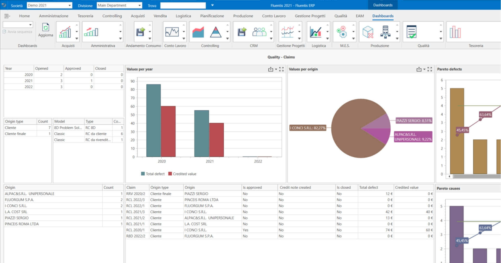Screen dimensions: 501x263
Task: Open the Produzione ribbon tab
Action: point(243,16)
